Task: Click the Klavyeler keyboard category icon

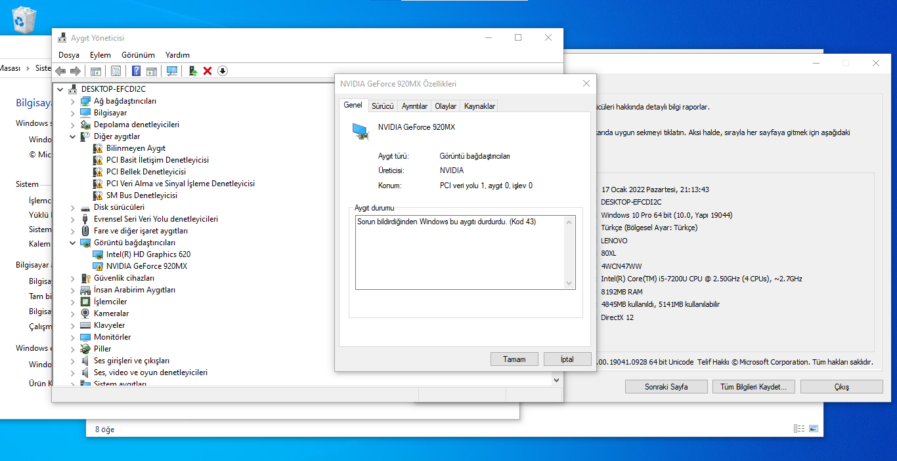Action: (x=85, y=325)
